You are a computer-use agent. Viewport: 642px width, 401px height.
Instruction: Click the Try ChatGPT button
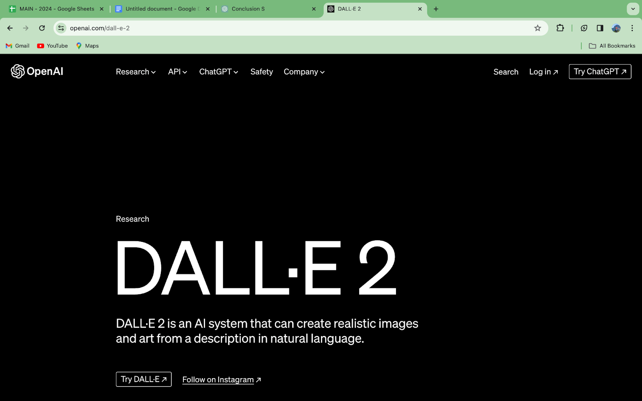[x=600, y=71]
